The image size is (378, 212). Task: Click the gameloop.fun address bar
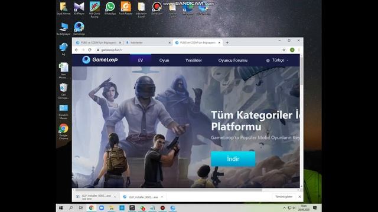pos(188,49)
